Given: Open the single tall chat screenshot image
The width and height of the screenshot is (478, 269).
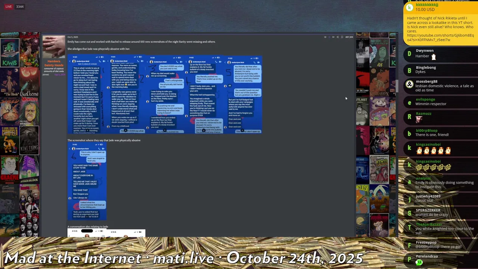Looking at the screenshot, I should pos(87,181).
